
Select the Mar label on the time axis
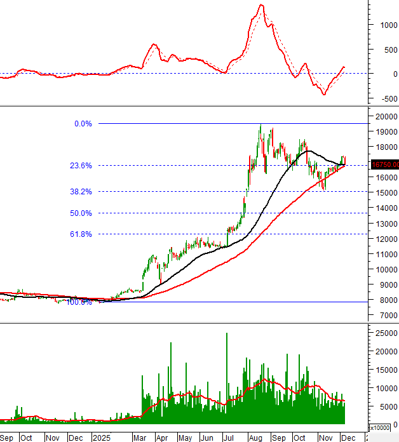click(x=139, y=438)
